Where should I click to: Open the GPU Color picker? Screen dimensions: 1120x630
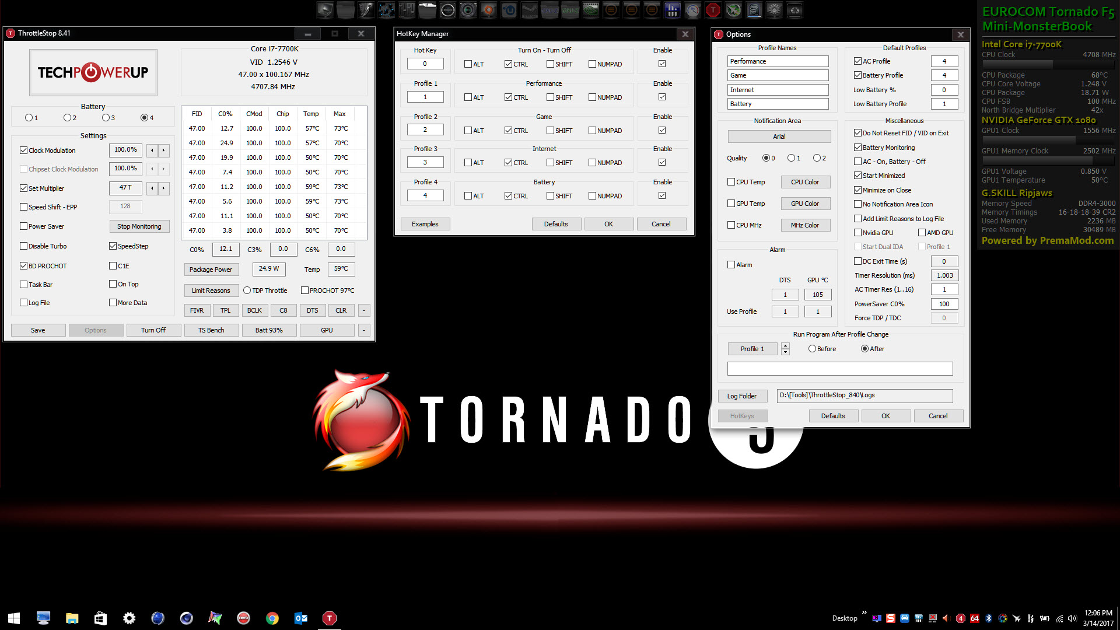805,204
